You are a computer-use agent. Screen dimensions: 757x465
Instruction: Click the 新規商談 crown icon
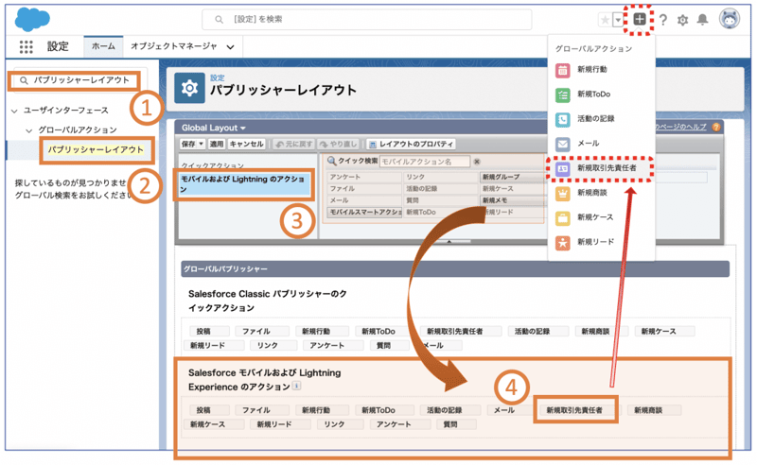pyautogui.click(x=562, y=194)
